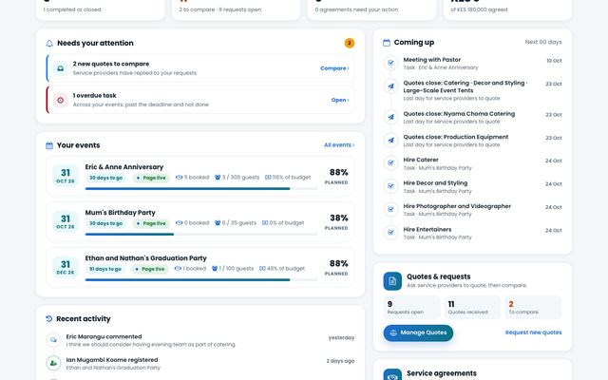Open the overdue task link
Image resolution: width=608 pixels, height=380 pixels.
pyautogui.click(x=340, y=100)
